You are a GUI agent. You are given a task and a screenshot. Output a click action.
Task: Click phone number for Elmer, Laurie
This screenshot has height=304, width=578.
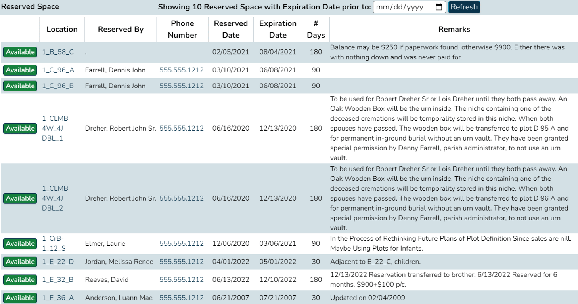click(x=182, y=244)
